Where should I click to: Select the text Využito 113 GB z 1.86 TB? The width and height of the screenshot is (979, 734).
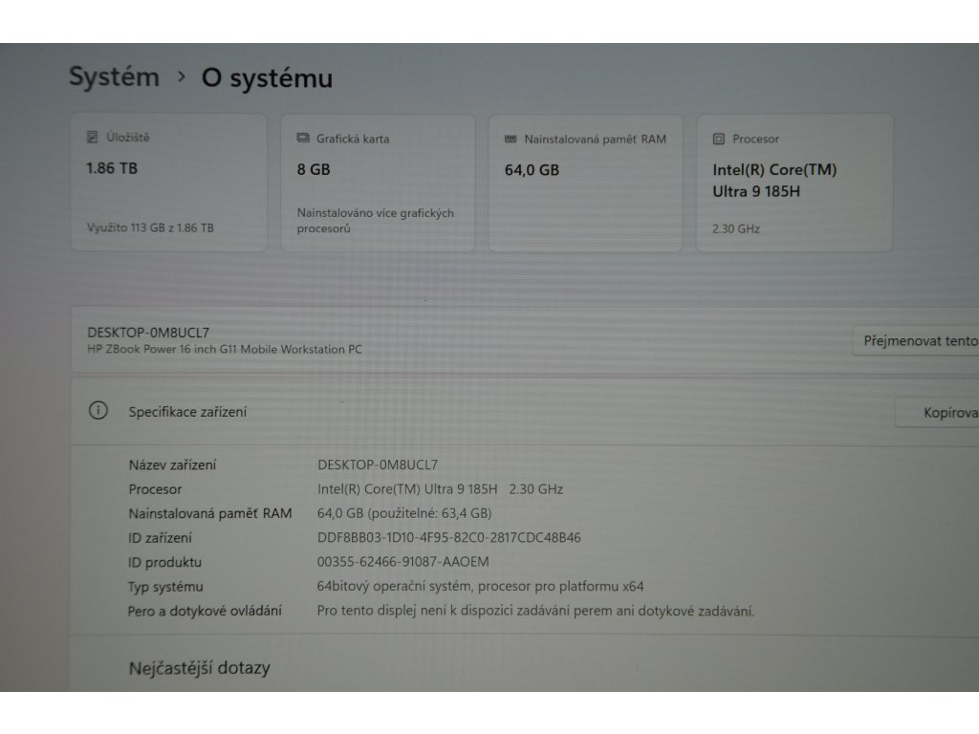pos(150,227)
